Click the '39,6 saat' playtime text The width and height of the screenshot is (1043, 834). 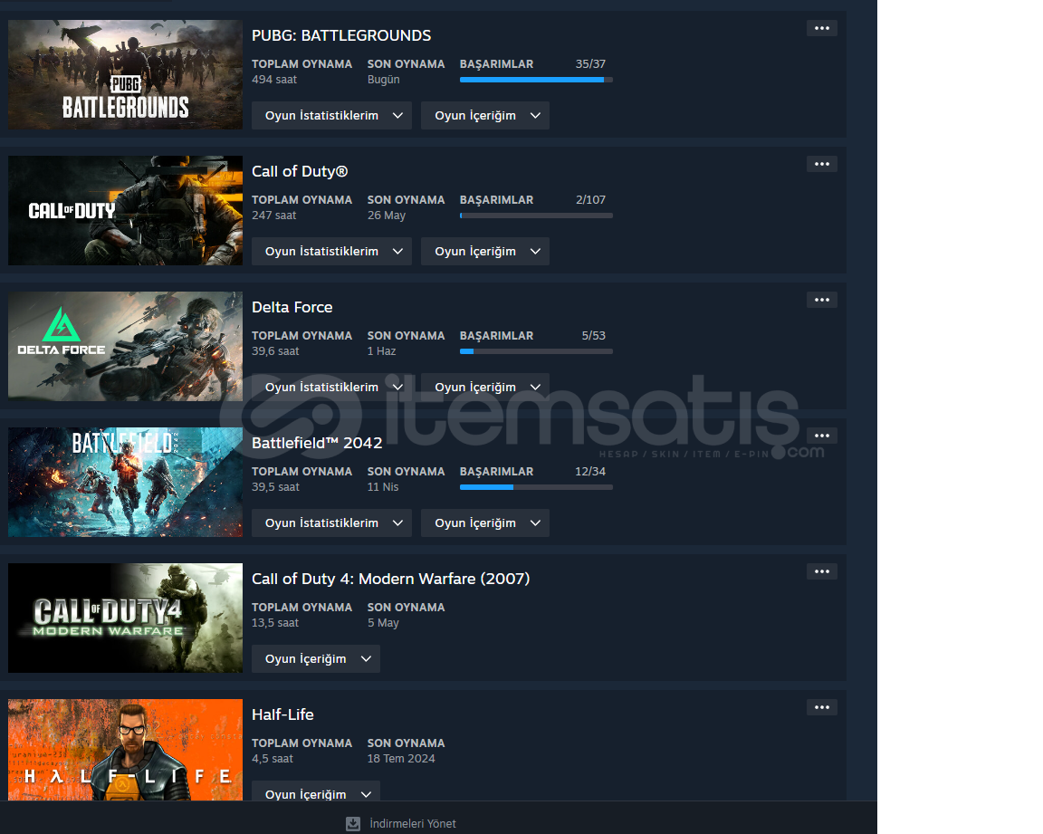pos(275,350)
